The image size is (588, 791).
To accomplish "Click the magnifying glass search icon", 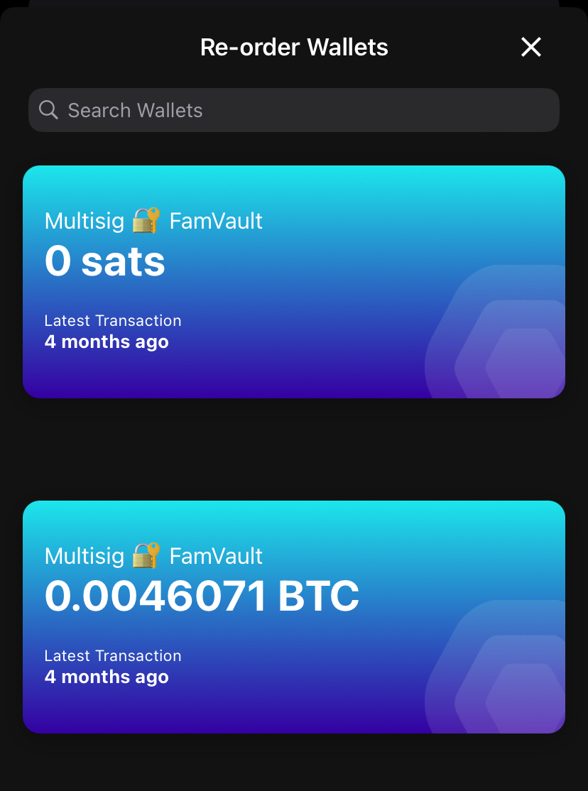I will [x=48, y=110].
